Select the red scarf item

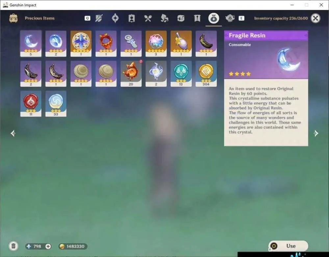pyautogui.click(x=106, y=43)
